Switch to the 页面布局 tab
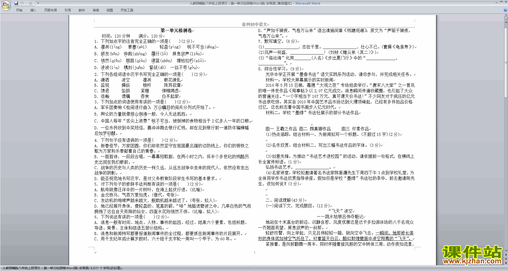The image size is (508, 271). (50, 10)
